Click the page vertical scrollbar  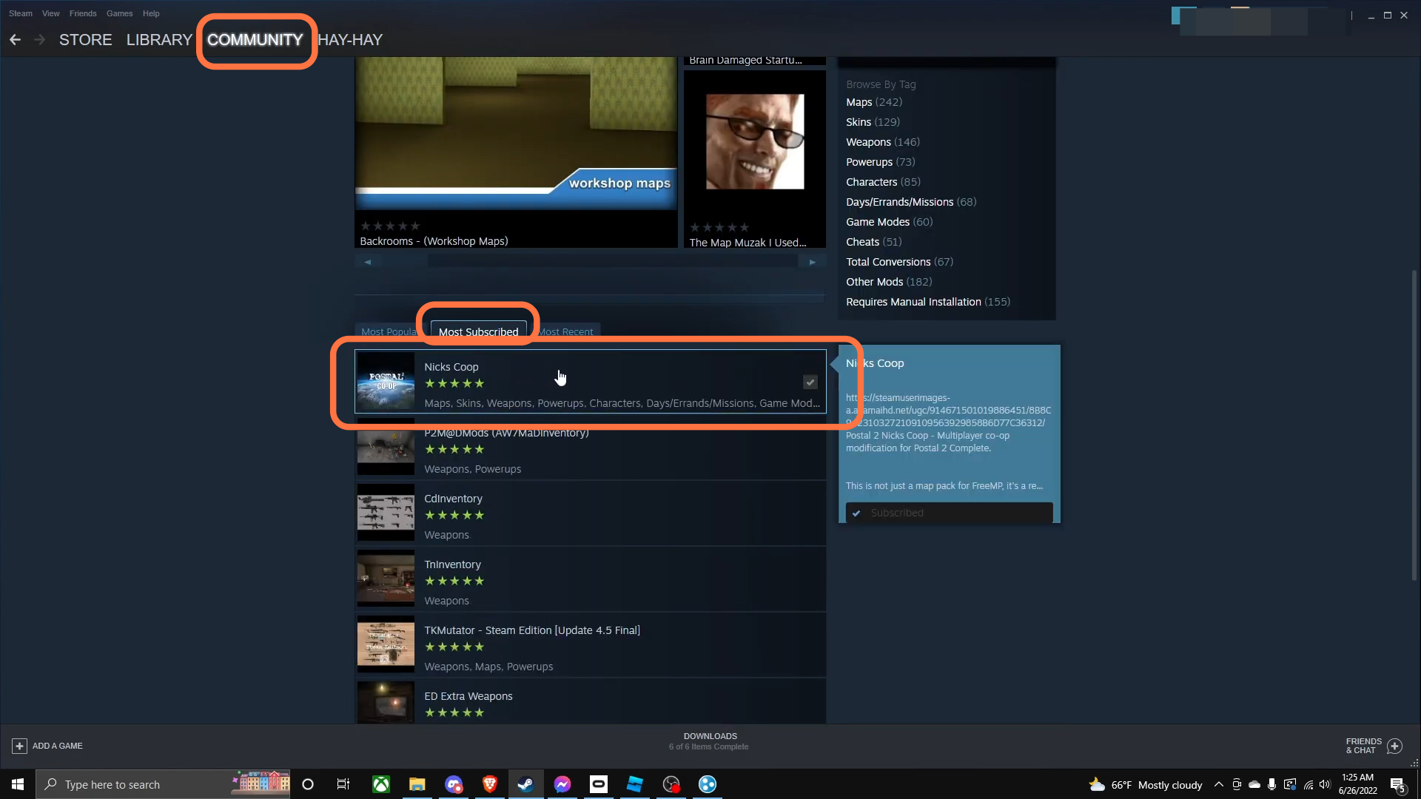1414,425
